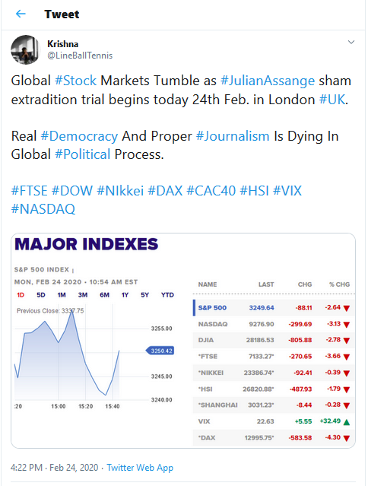Open the #DAX hashtag
This screenshot has height=486, width=368.
click(166, 191)
